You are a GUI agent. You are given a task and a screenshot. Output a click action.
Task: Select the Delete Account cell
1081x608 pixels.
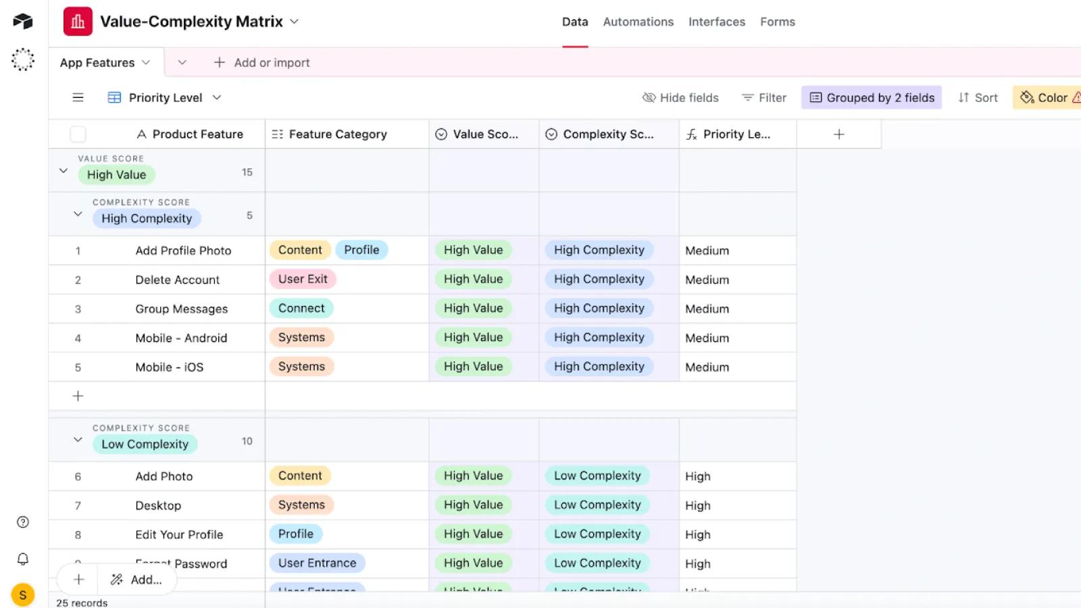177,280
